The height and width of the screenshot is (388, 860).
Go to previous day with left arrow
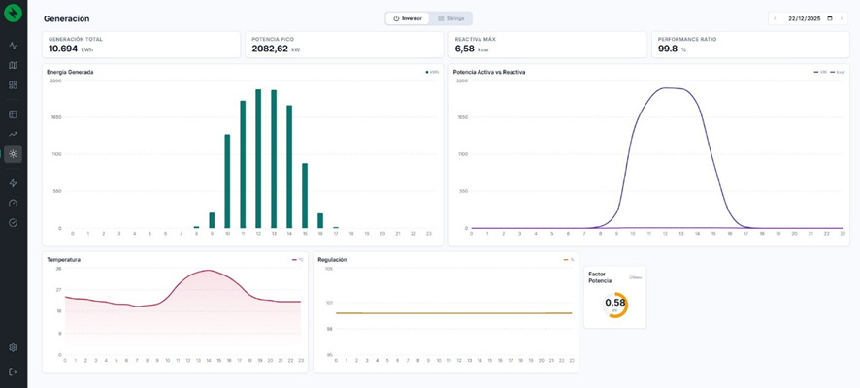[775, 18]
